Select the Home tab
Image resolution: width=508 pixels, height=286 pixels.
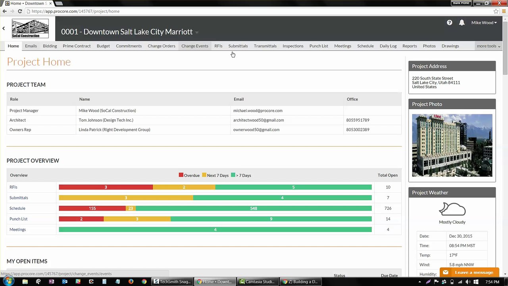pos(13,46)
